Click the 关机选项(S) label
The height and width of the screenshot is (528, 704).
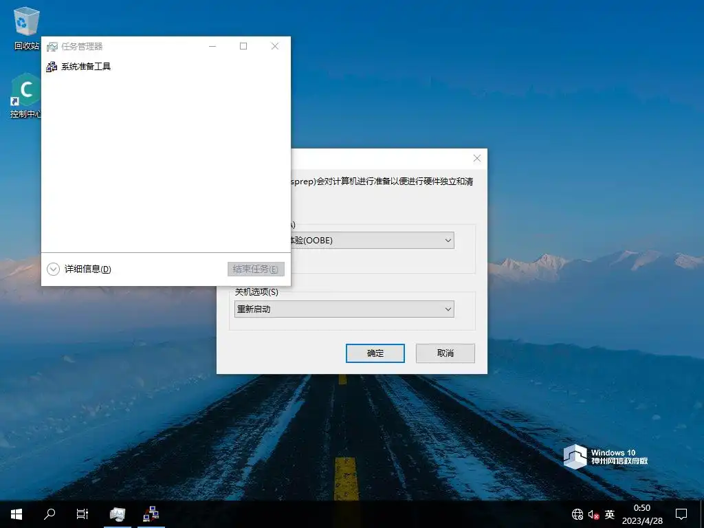(x=256, y=292)
